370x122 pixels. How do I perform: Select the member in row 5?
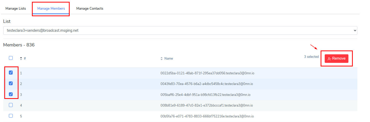[11, 116]
